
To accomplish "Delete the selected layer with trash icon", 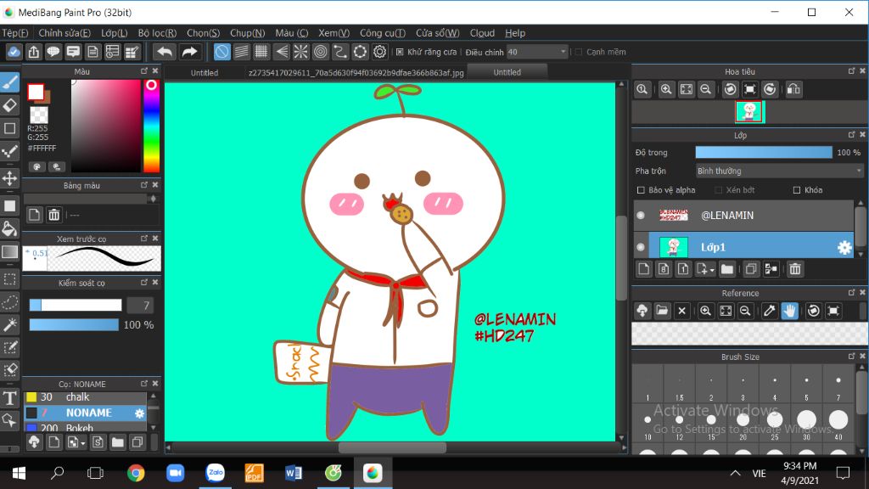I will coord(794,269).
